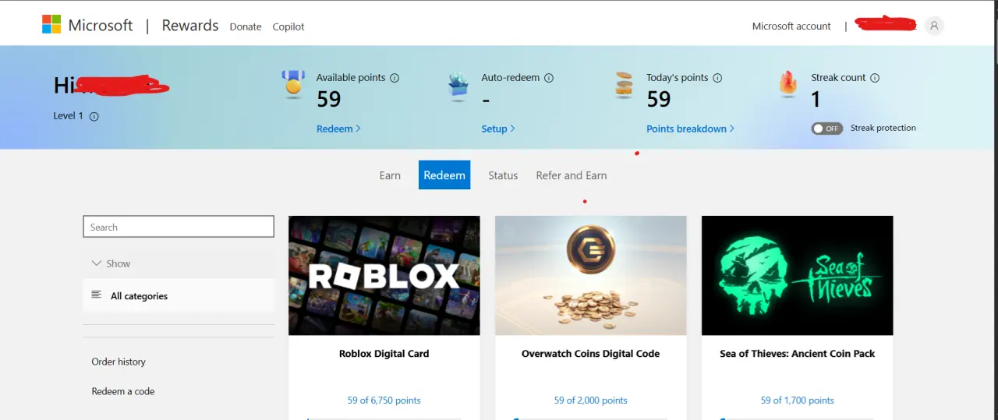Click the 59 of 1,700 points text
The width and height of the screenshot is (998, 420).
[x=798, y=401]
